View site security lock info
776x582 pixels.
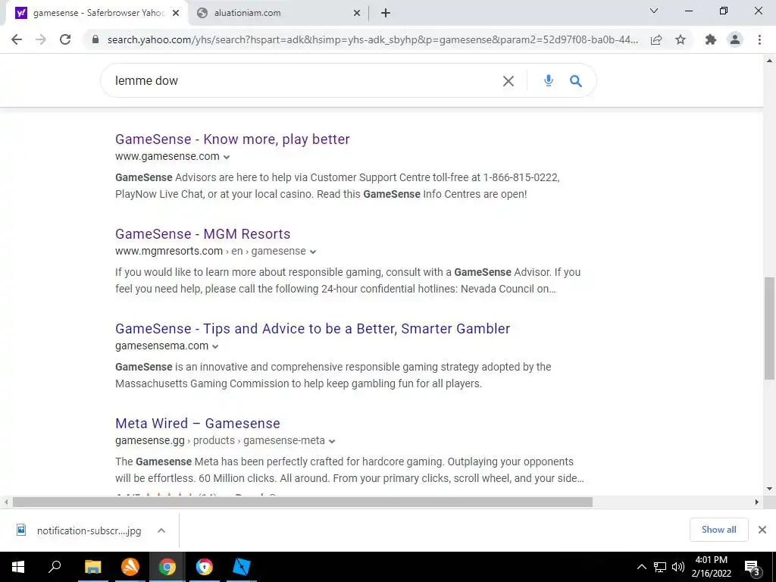95,39
